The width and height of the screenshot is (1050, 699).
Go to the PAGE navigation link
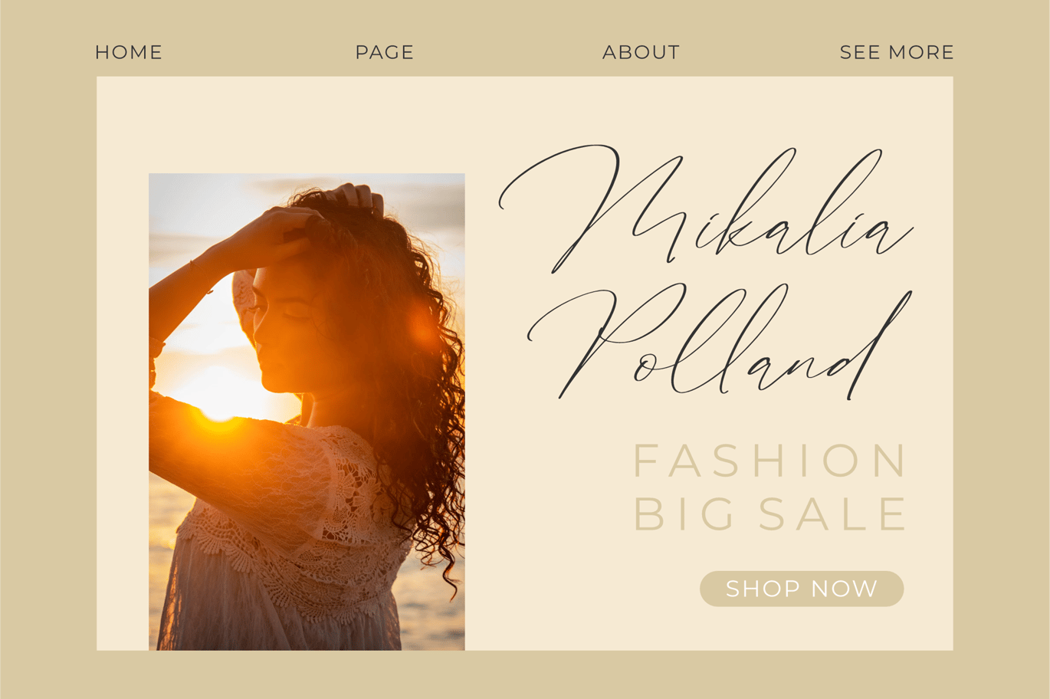point(384,52)
